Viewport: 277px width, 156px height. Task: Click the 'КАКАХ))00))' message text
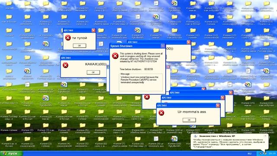click(96, 64)
